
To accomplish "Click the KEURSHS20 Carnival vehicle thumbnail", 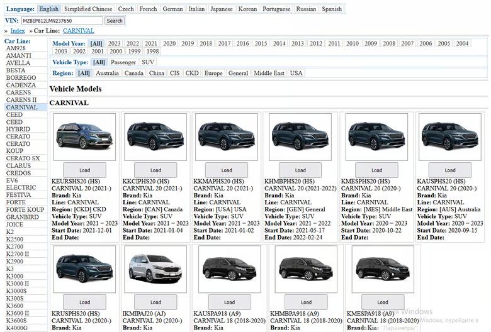I will point(84,136).
